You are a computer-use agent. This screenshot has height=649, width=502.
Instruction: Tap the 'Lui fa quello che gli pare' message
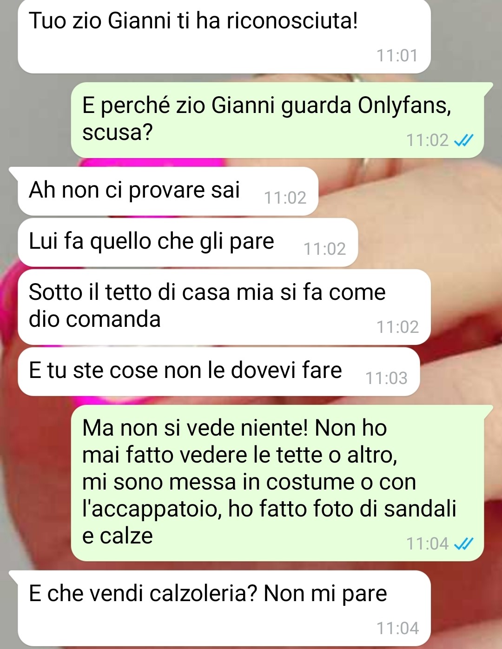[x=188, y=242]
